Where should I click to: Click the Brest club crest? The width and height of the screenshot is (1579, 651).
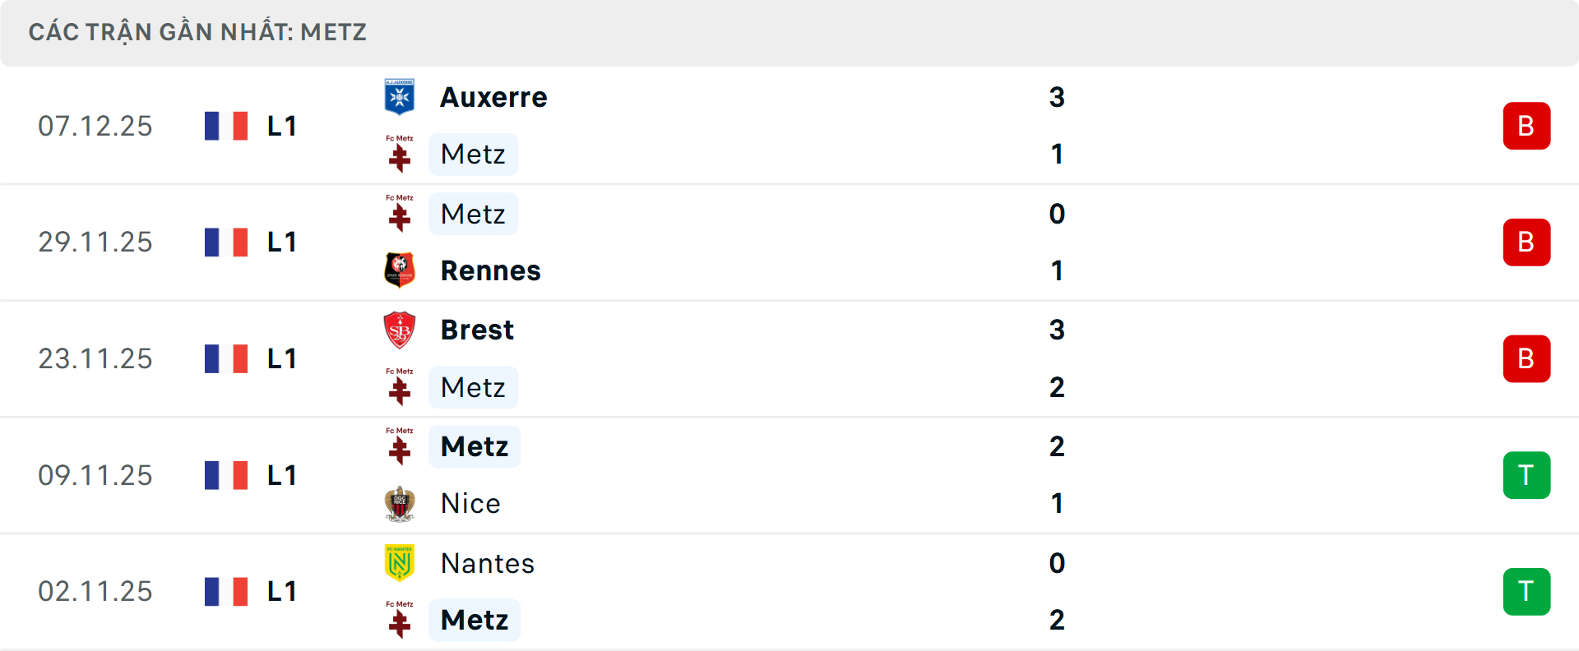point(400,330)
